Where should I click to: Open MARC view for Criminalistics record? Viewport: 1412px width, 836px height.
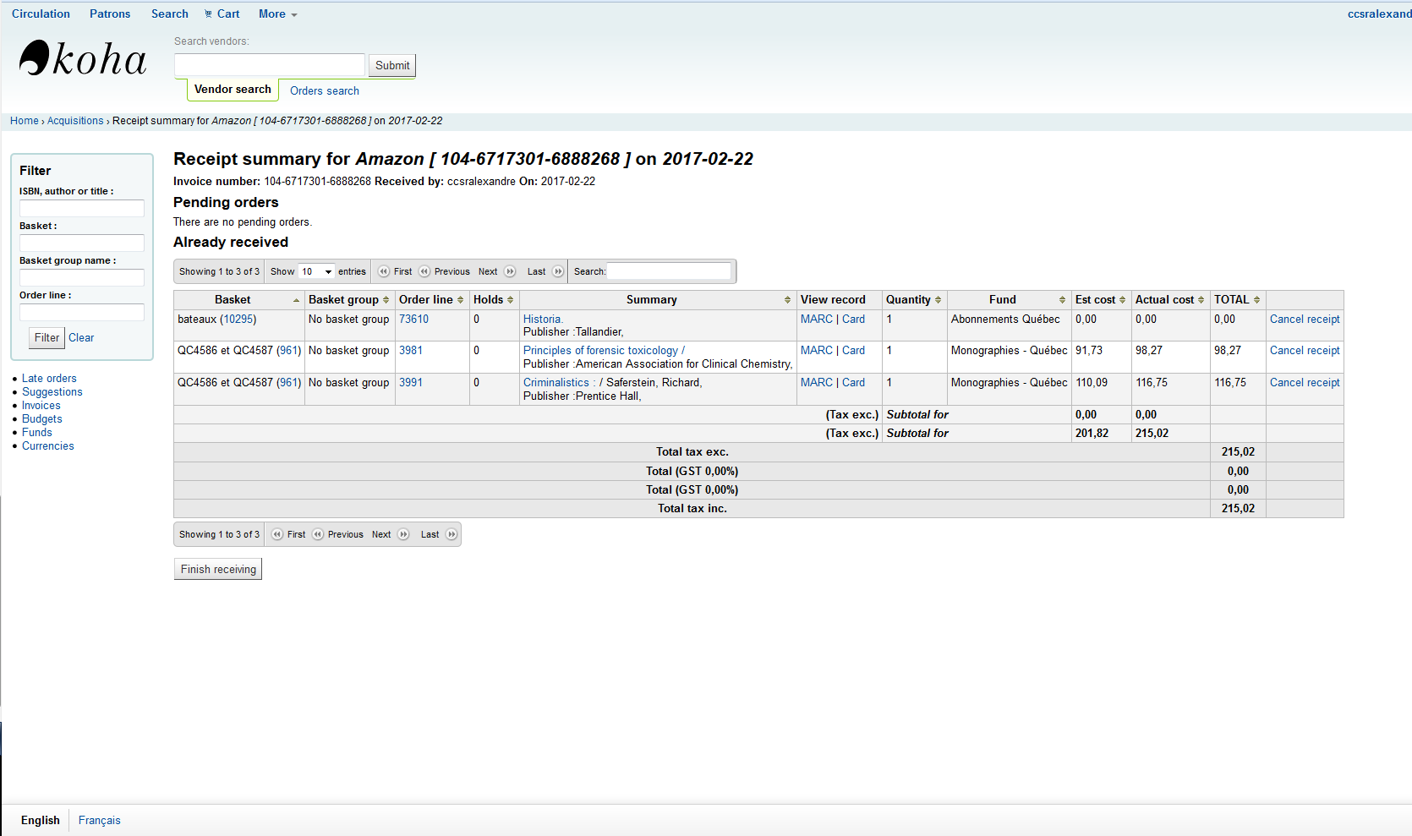point(816,383)
